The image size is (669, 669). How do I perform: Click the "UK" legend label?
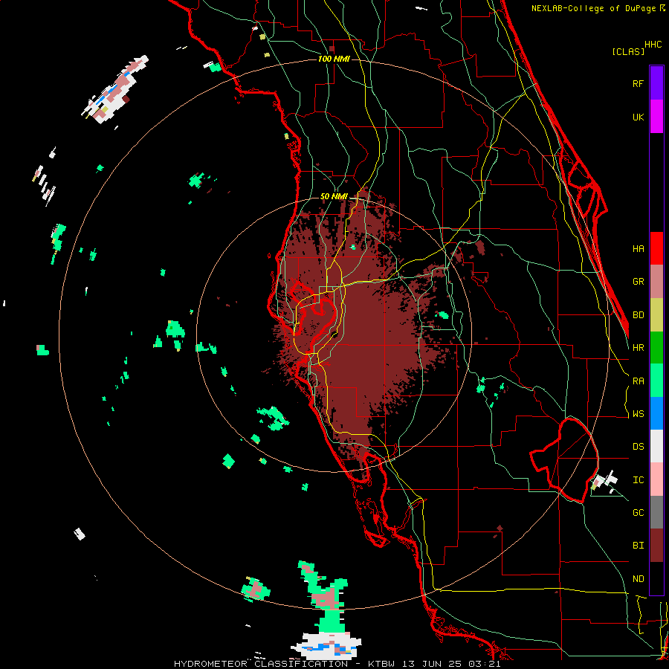pyautogui.click(x=638, y=117)
